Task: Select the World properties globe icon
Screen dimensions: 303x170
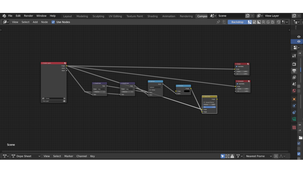Action: click(294, 91)
